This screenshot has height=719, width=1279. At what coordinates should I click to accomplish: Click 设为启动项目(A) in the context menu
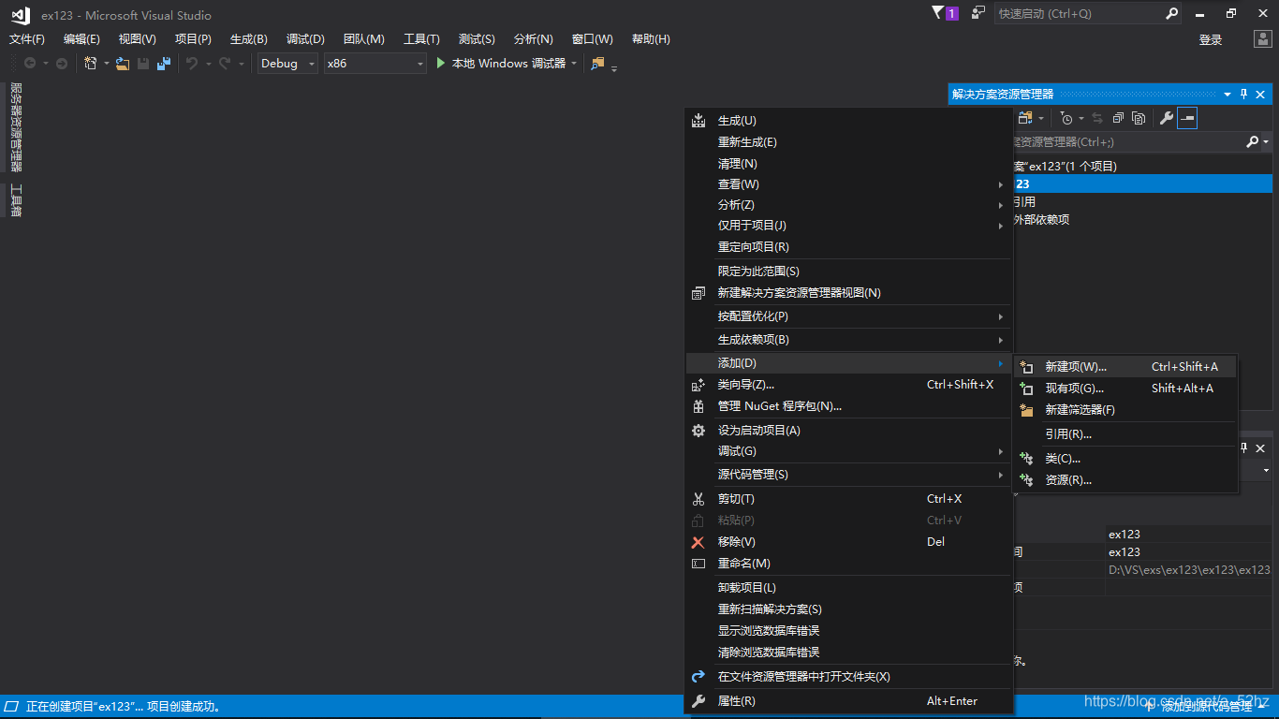pyautogui.click(x=849, y=431)
